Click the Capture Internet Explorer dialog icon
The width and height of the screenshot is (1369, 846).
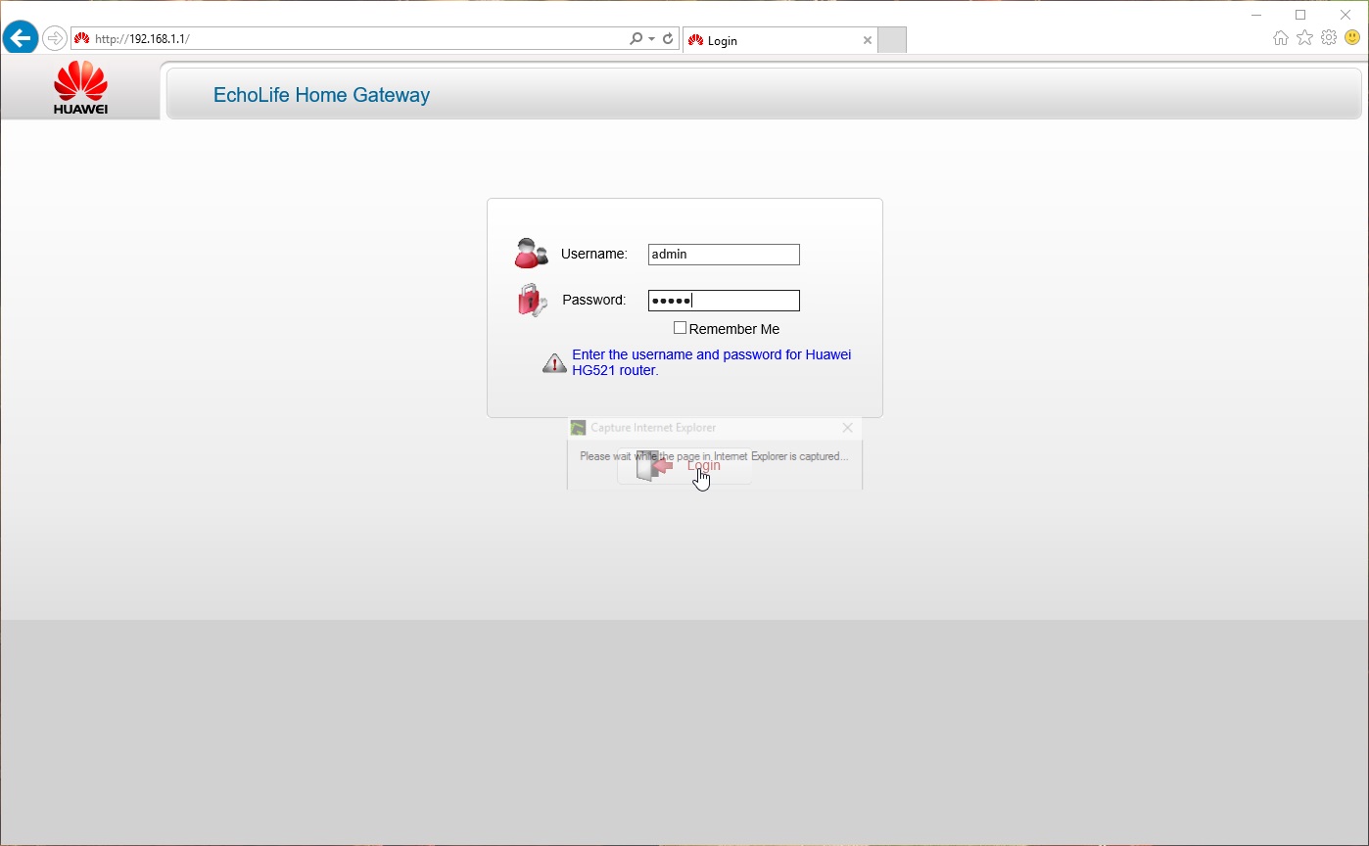coord(578,428)
